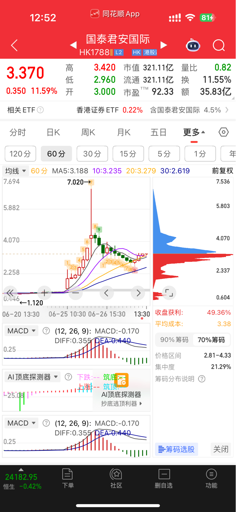
Task: Select the 15分 period
Action: point(128,153)
